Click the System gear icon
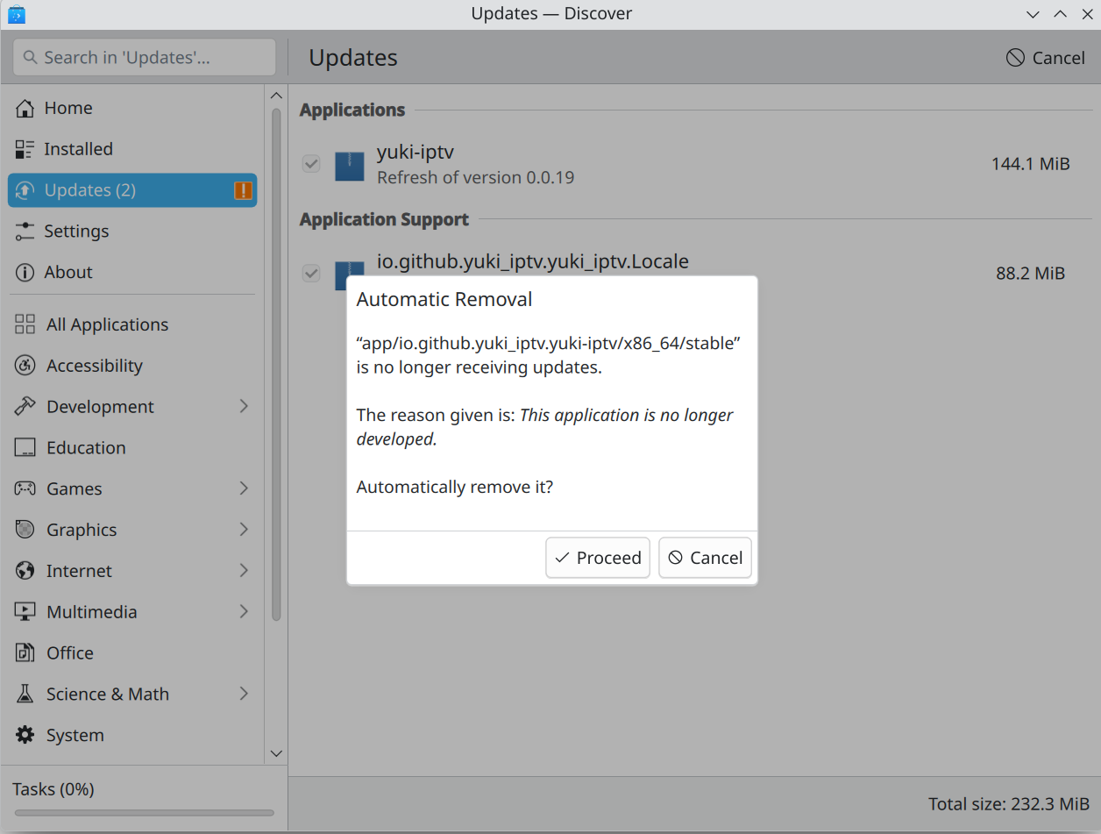 click(x=25, y=735)
